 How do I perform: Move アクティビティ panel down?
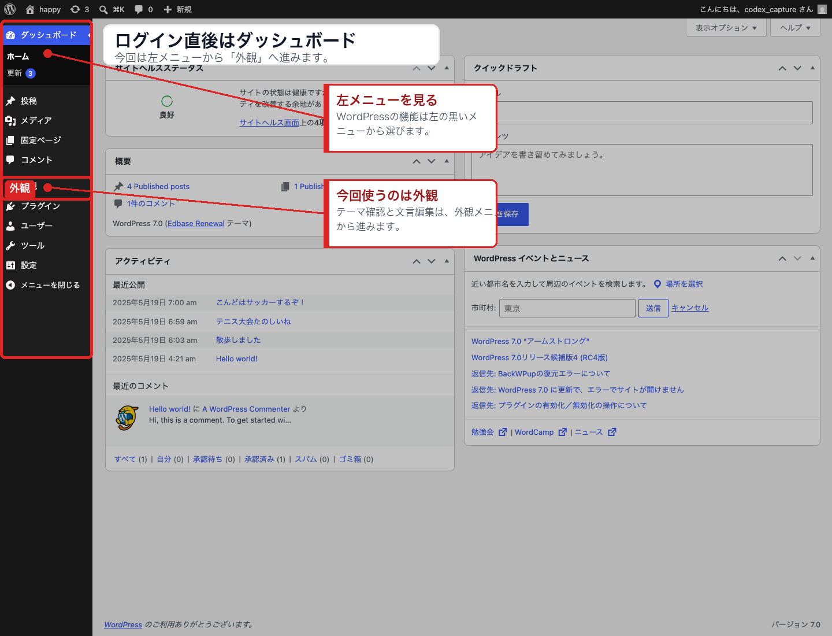tap(432, 261)
